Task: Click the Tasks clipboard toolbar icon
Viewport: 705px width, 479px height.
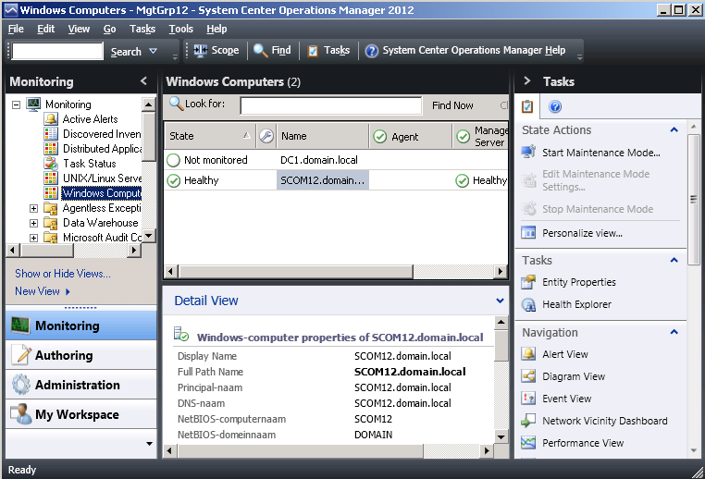Action: tap(312, 51)
